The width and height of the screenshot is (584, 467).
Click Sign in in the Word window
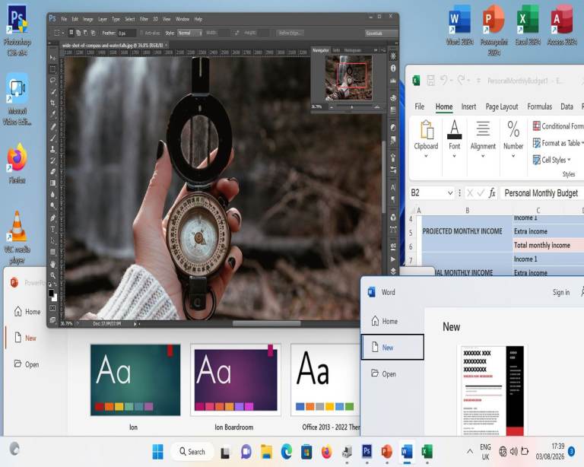561,292
